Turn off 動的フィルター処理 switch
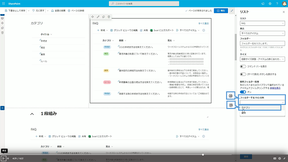 pos(243,92)
